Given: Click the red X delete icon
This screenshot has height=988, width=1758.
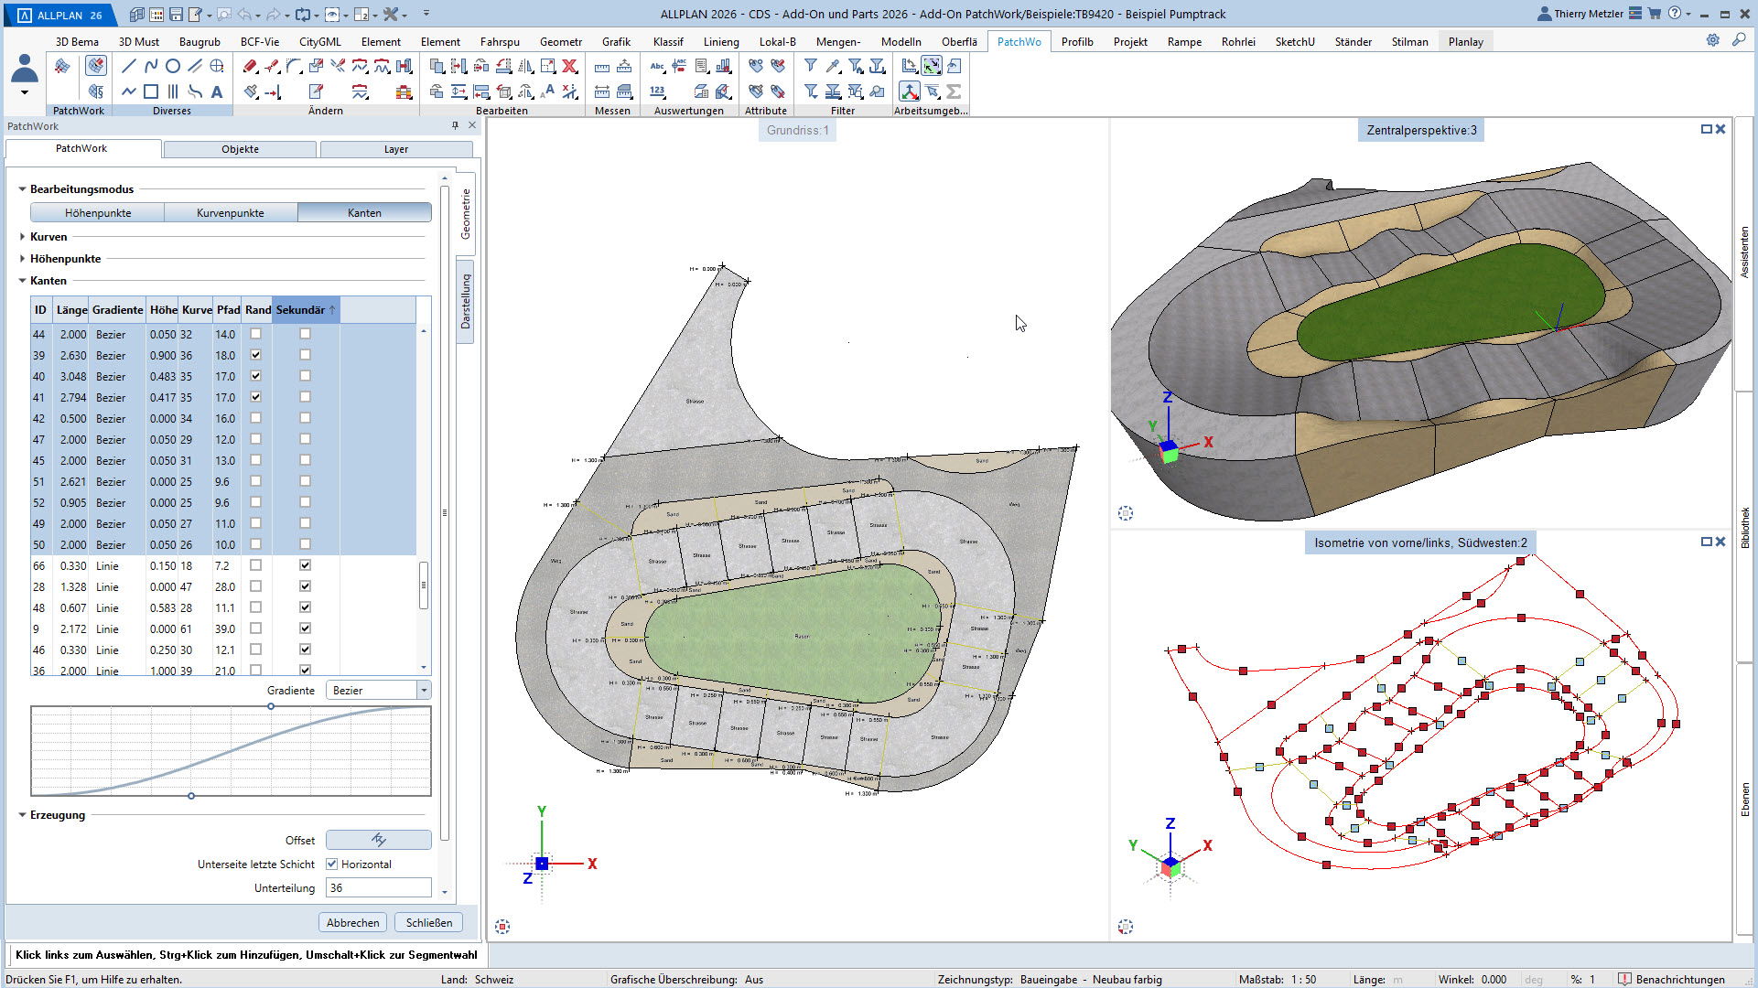Looking at the screenshot, I should click(x=569, y=66).
